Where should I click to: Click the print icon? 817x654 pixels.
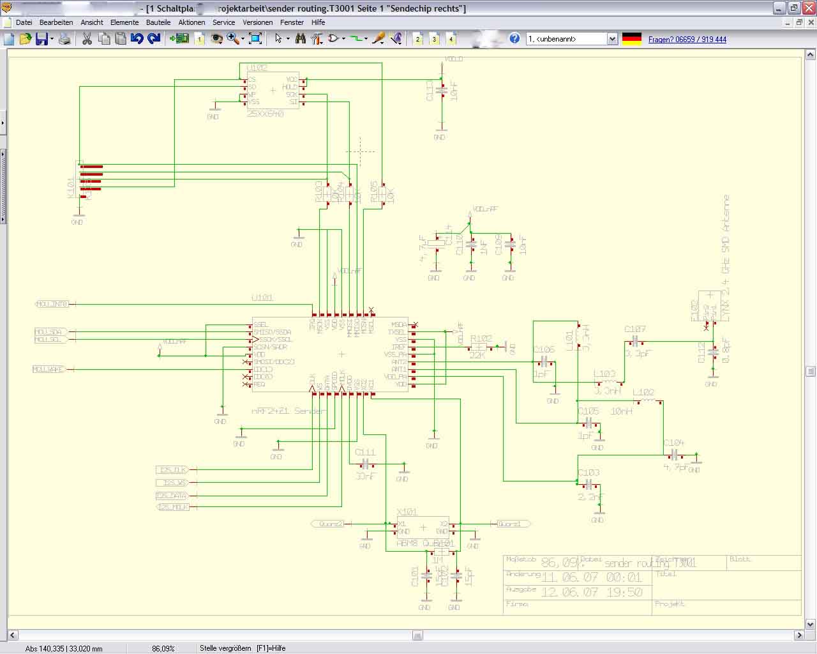point(64,39)
